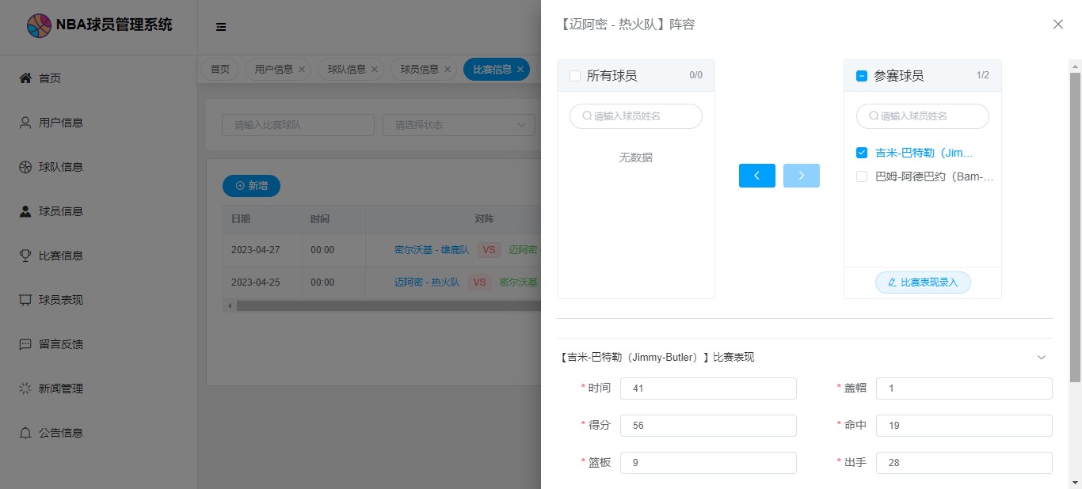Click the chat bubble icon beside 留言反馈
This screenshot has height=489, width=1082.
[25, 344]
